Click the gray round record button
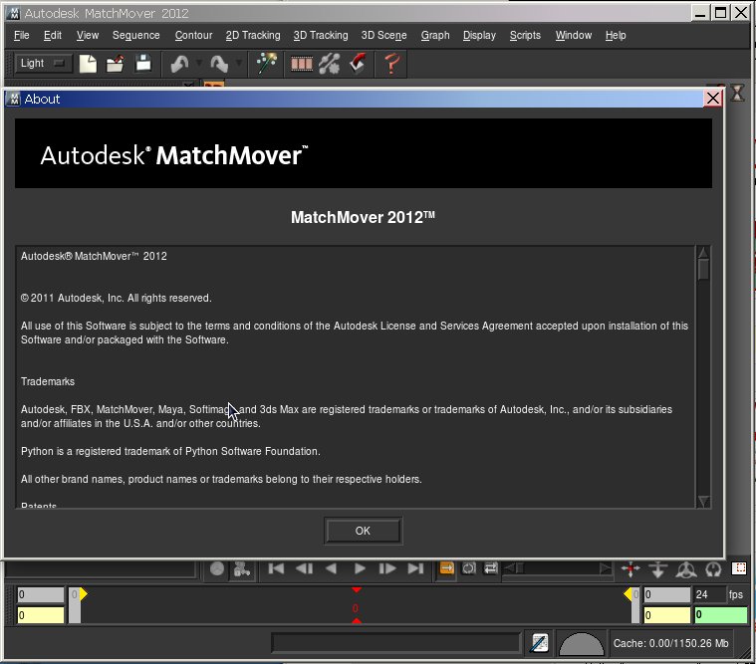Viewport: 756px width, 664px height. [217, 569]
